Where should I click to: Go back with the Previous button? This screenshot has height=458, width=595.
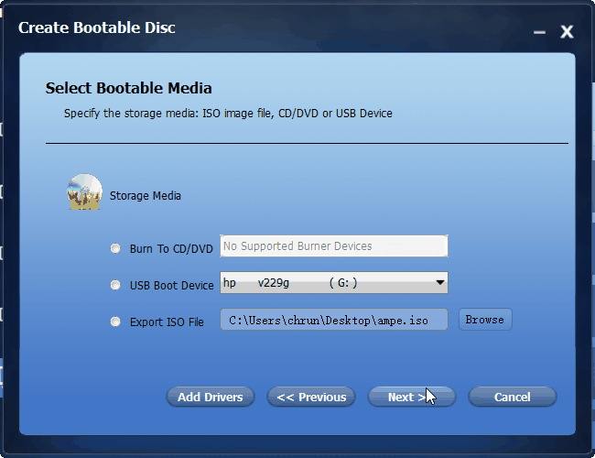click(311, 397)
